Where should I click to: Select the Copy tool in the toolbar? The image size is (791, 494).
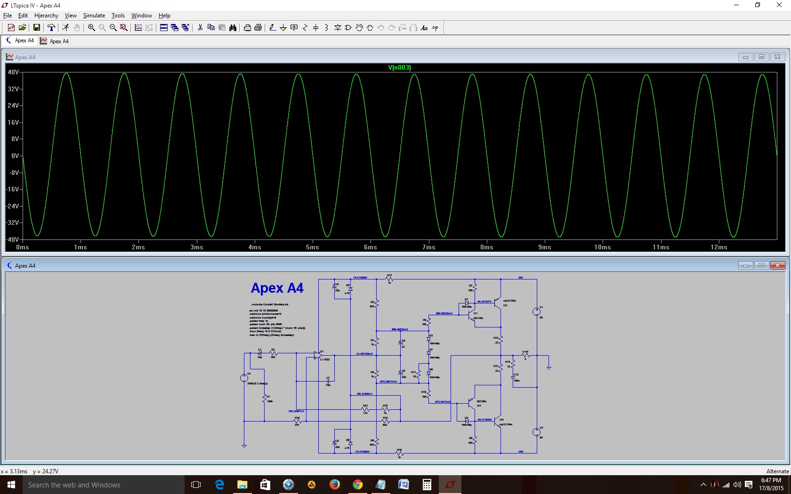[211, 28]
